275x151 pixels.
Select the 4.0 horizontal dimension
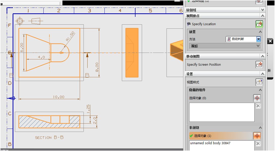click(41, 57)
